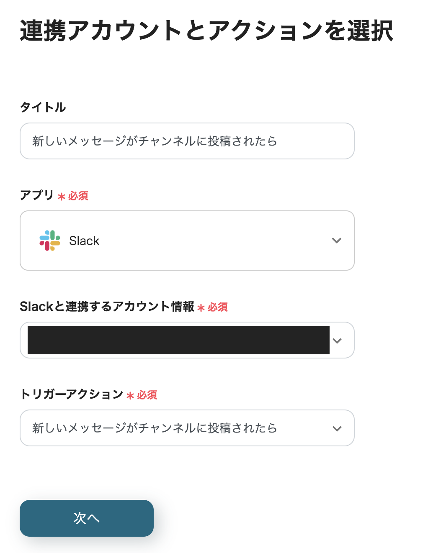Click the red asterisk beside トリガーアクション
428x553 pixels.
tap(130, 396)
